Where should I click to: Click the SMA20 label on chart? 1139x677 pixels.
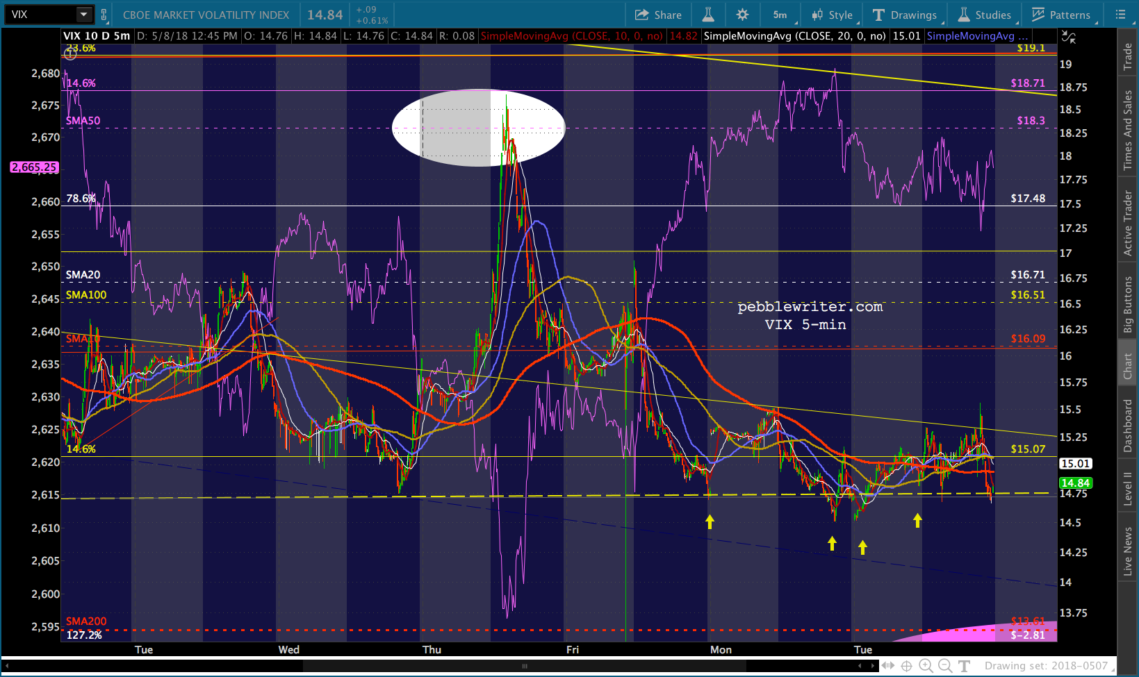[83, 275]
